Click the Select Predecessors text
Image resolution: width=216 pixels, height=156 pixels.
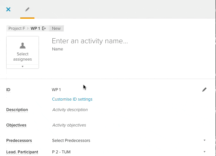[71, 140]
